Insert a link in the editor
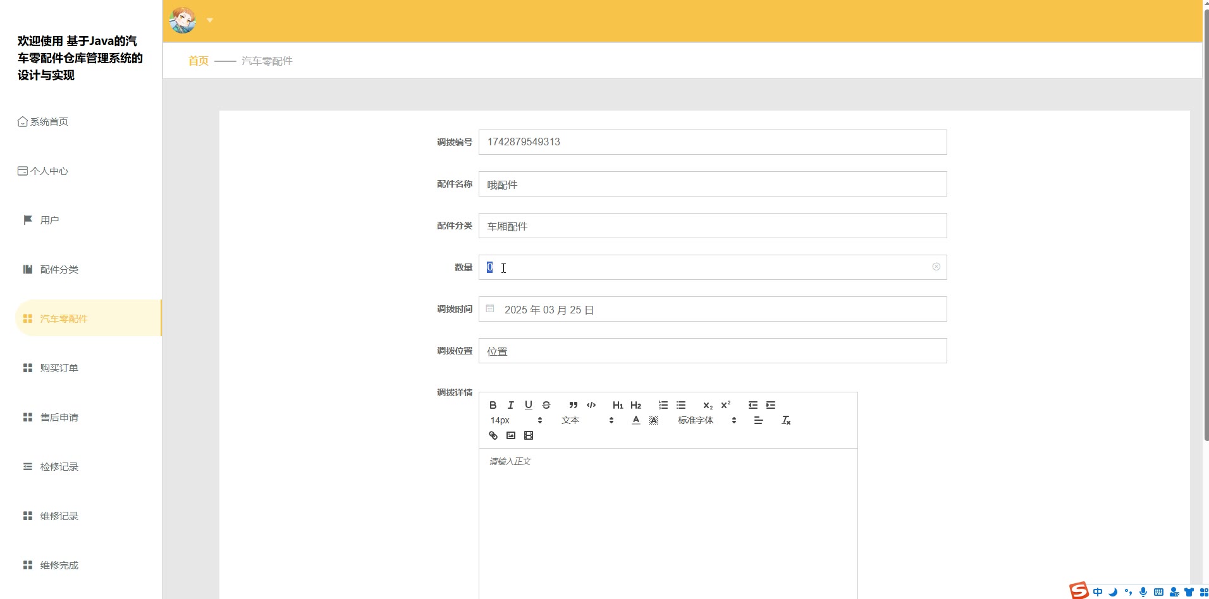Image resolution: width=1209 pixels, height=599 pixels. (x=493, y=435)
